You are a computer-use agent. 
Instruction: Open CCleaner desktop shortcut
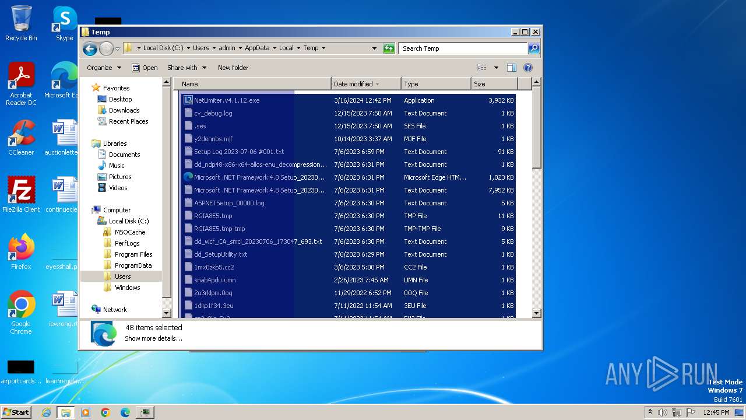pos(21,138)
